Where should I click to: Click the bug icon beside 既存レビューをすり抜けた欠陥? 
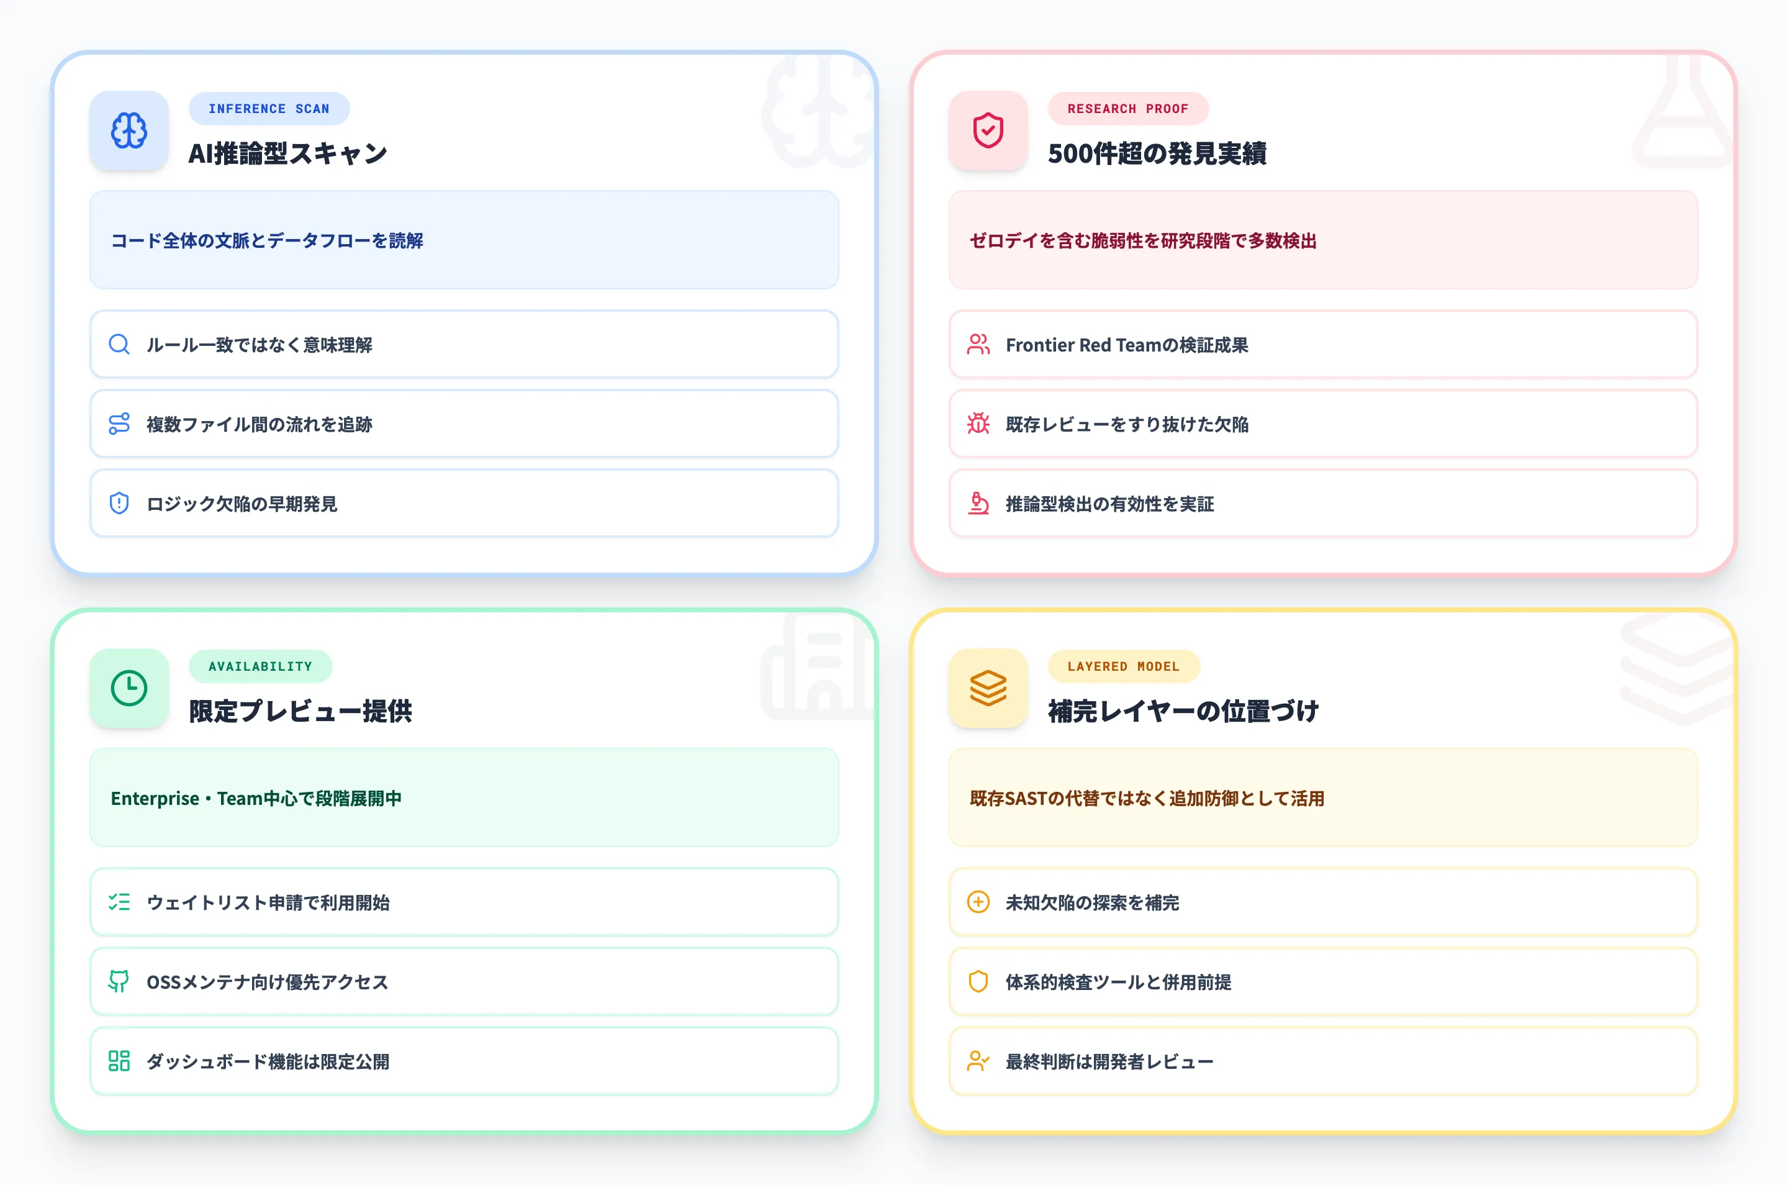(978, 425)
